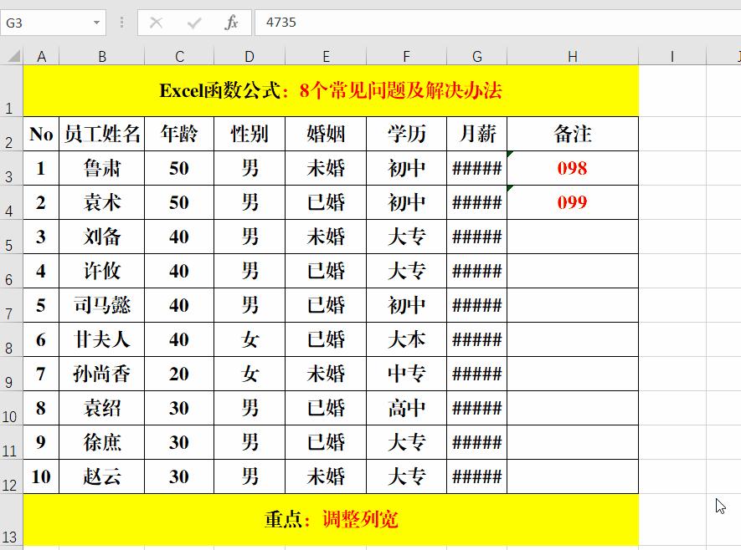The image size is (741, 550).
Task: Click the Name Box displaying G3
Action: (42, 23)
